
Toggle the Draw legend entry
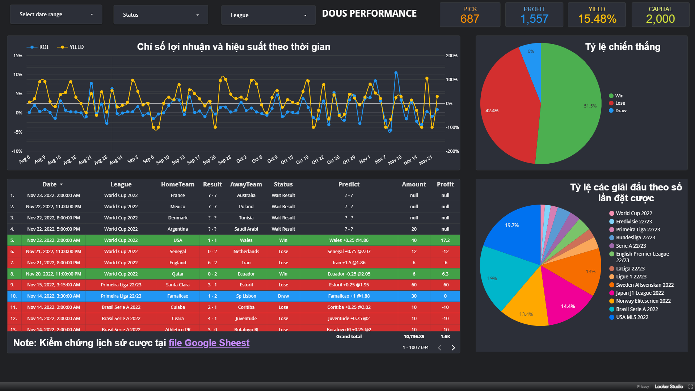pos(620,111)
